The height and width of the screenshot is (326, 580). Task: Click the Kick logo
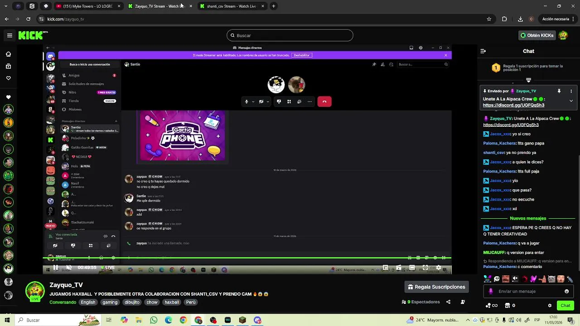click(x=31, y=35)
